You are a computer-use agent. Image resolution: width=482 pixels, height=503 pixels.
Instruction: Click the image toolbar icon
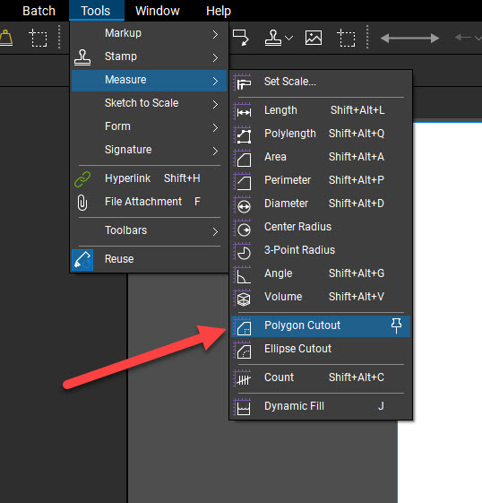[x=314, y=38]
